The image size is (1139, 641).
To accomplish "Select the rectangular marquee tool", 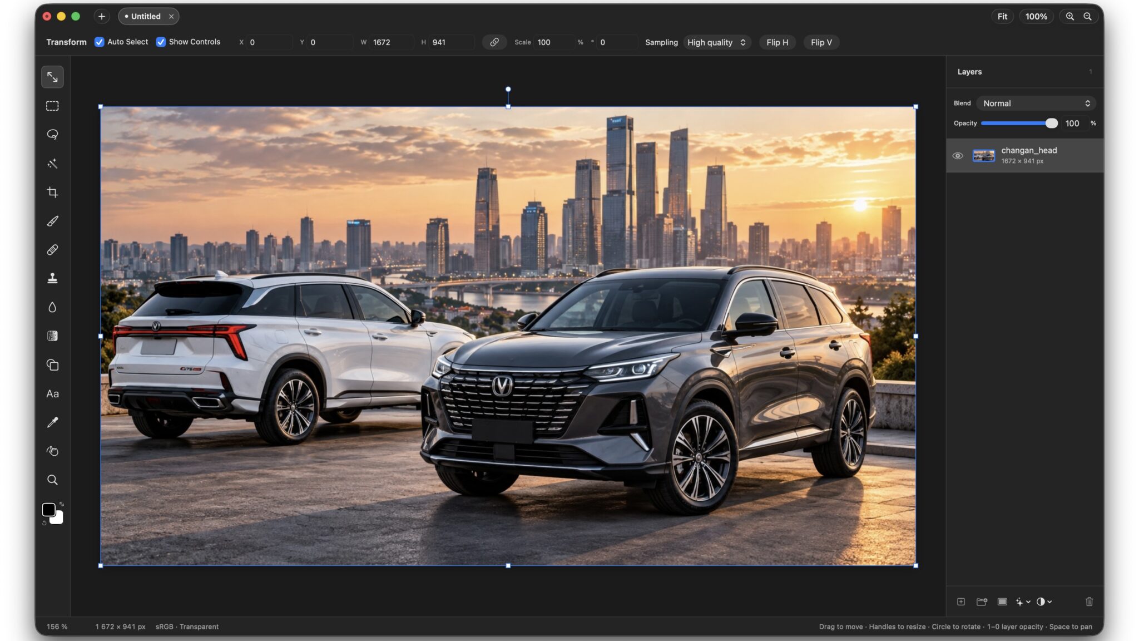I will 52,106.
